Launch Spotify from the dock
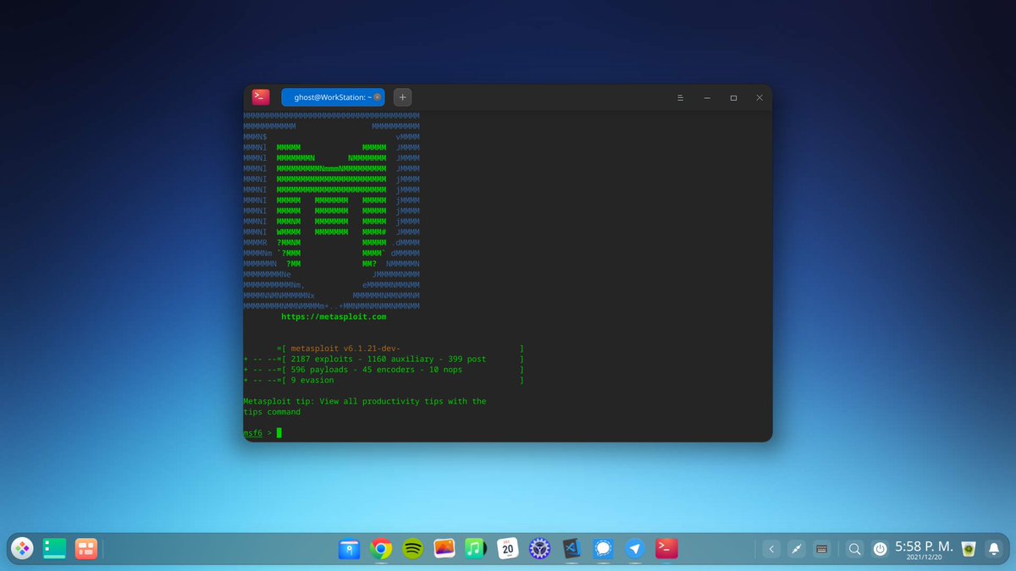Screen dimensions: 1016x571 tap(411, 548)
